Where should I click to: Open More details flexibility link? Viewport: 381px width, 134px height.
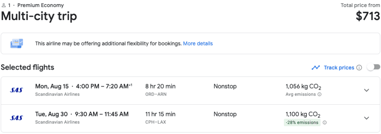click(198, 44)
